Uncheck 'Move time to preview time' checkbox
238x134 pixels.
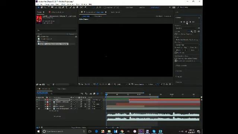176,61
